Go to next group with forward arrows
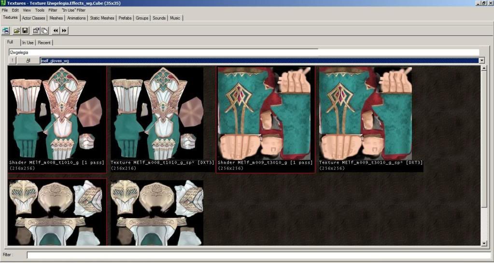This screenshot has width=494, height=263. (x=64, y=30)
